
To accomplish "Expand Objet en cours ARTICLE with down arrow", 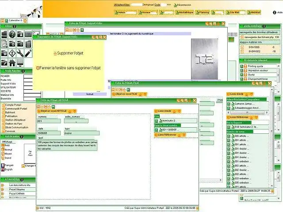I will click(x=74, y=111).
